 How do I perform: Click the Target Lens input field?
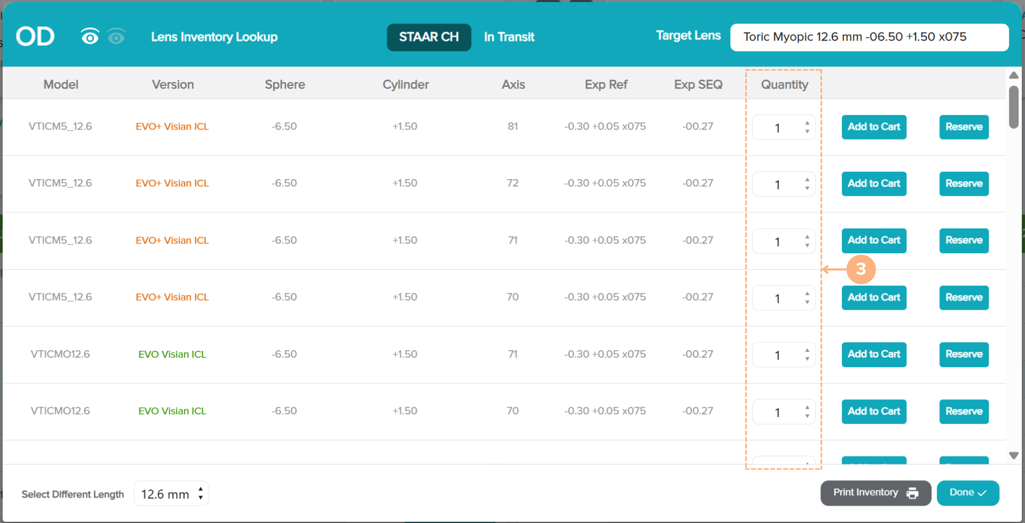point(869,37)
